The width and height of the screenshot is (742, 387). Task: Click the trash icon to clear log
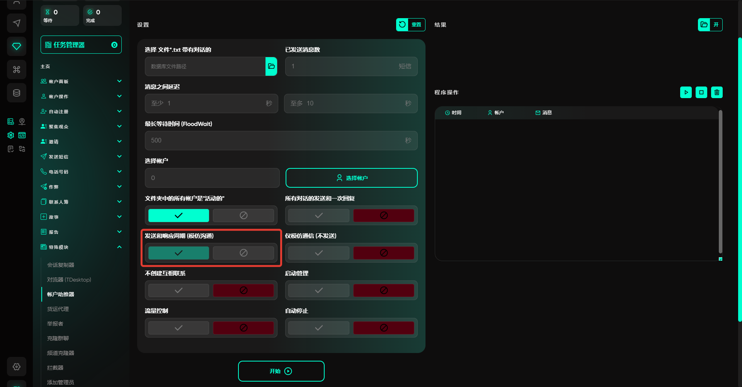716,92
